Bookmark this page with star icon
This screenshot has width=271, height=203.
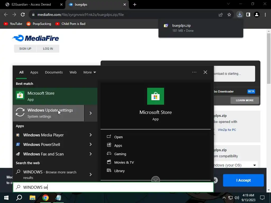229,15
